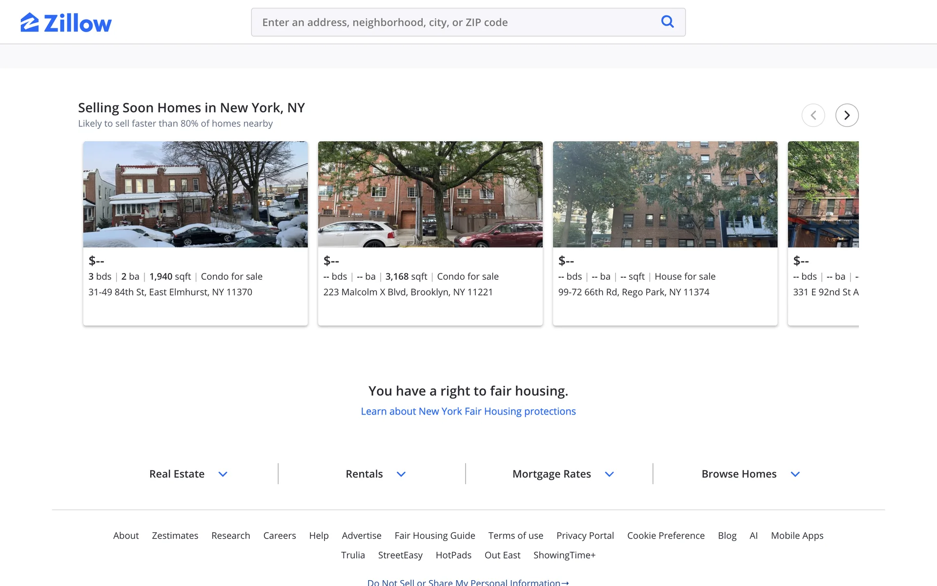Open the Mobile Apps footer link

tap(796, 535)
